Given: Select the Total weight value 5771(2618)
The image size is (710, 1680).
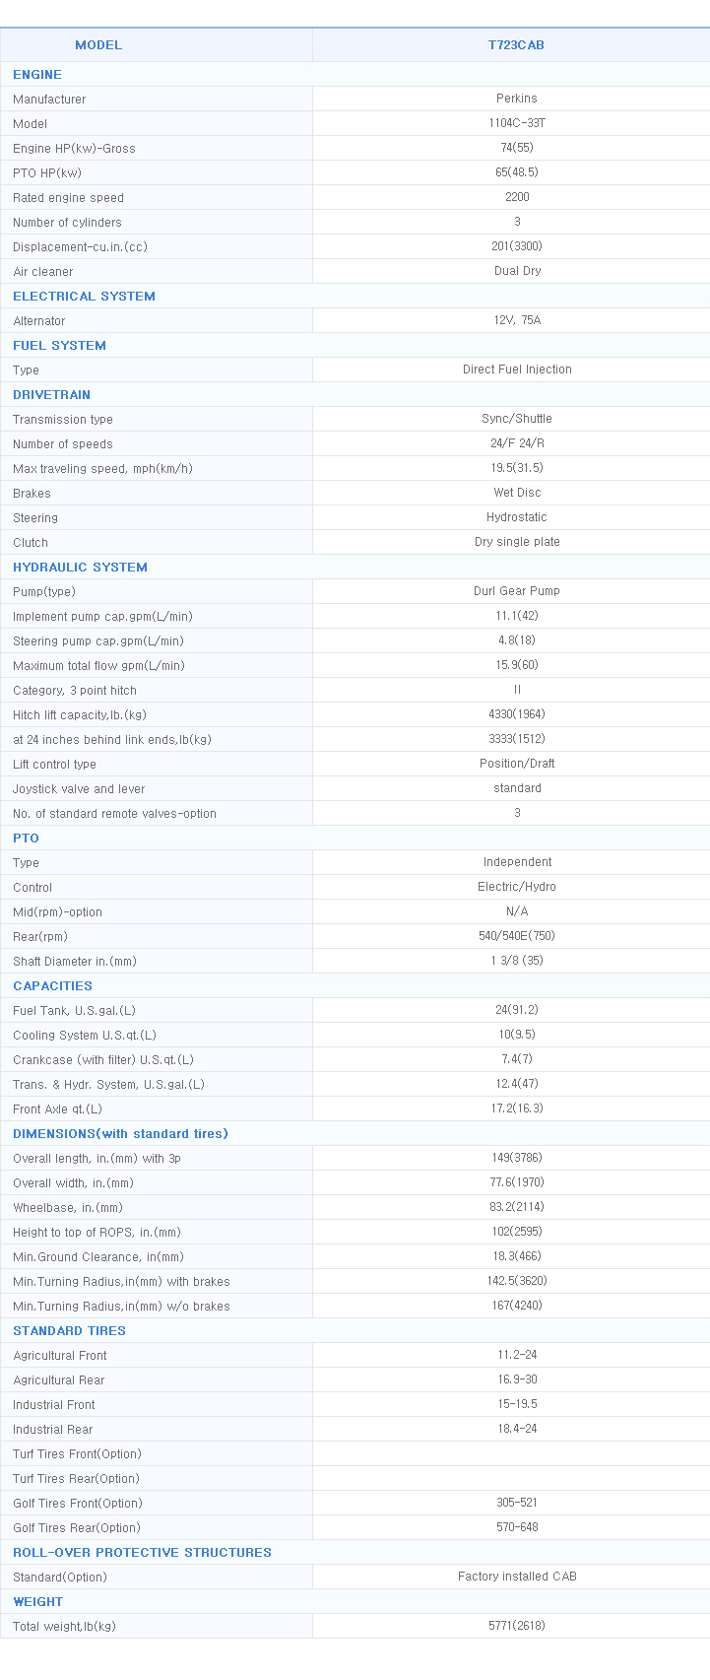Looking at the screenshot, I should [x=517, y=1626].
